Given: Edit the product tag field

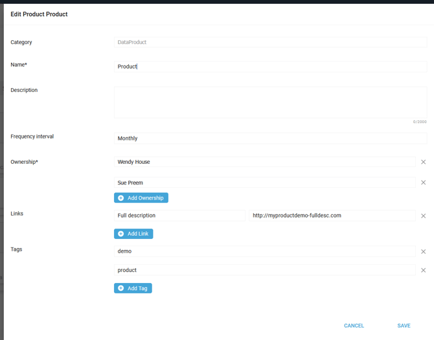Looking at the screenshot, I should click(x=264, y=270).
